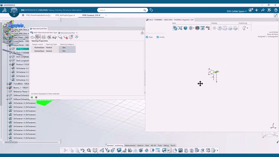Click the XYZ view orientation robot
Image resolution: width=279 pixels, height=157 pixels.
coord(270,135)
